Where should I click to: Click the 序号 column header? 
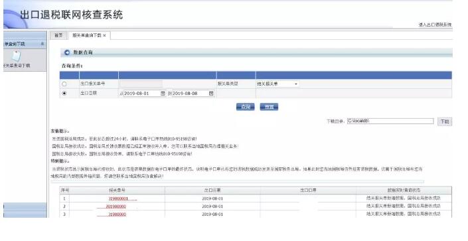point(65,191)
